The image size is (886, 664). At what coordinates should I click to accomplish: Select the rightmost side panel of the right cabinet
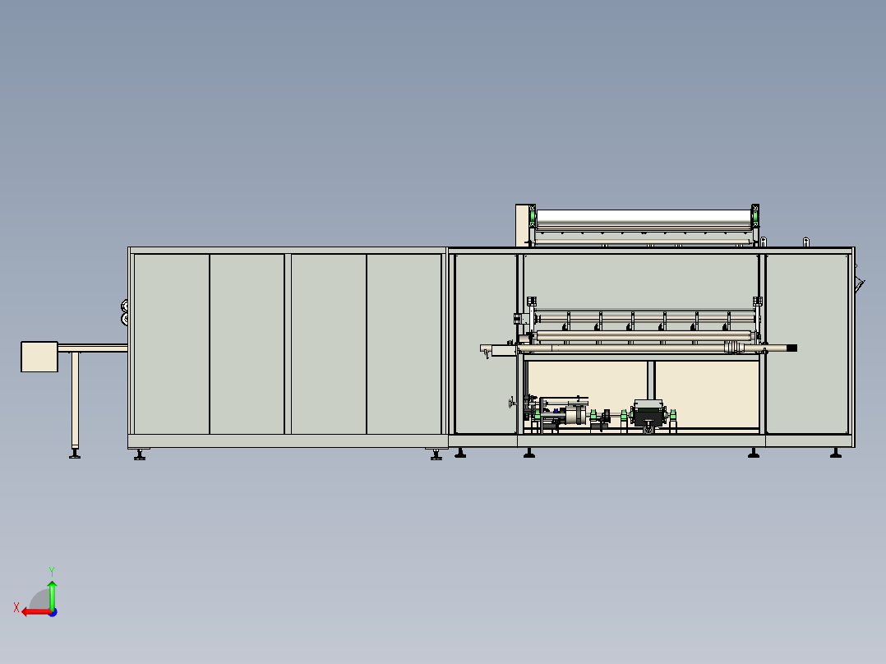click(807, 344)
